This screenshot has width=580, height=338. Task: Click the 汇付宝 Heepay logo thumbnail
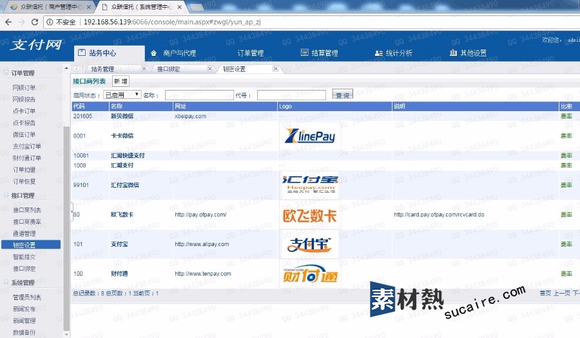(310, 184)
